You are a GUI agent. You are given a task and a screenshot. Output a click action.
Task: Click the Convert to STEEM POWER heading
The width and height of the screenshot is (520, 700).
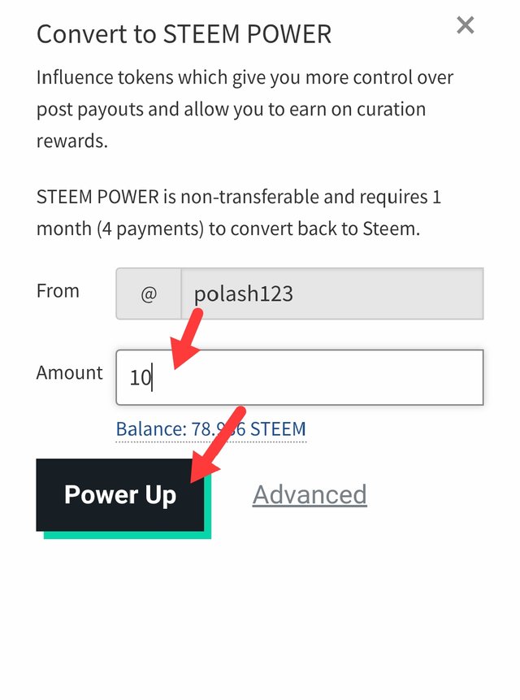click(x=184, y=34)
